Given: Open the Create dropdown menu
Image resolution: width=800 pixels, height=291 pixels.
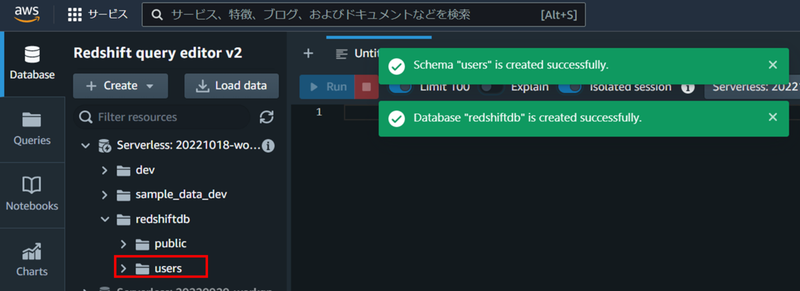Looking at the screenshot, I should [121, 86].
